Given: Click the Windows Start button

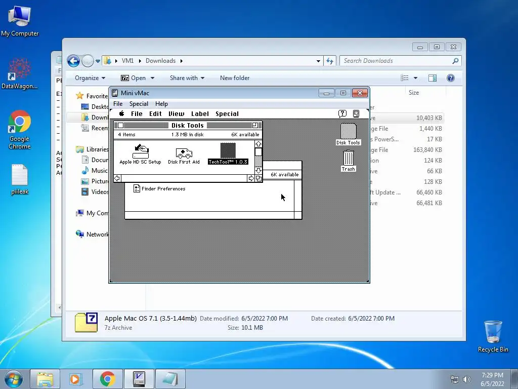Looking at the screenshot, I should point(13,379).
